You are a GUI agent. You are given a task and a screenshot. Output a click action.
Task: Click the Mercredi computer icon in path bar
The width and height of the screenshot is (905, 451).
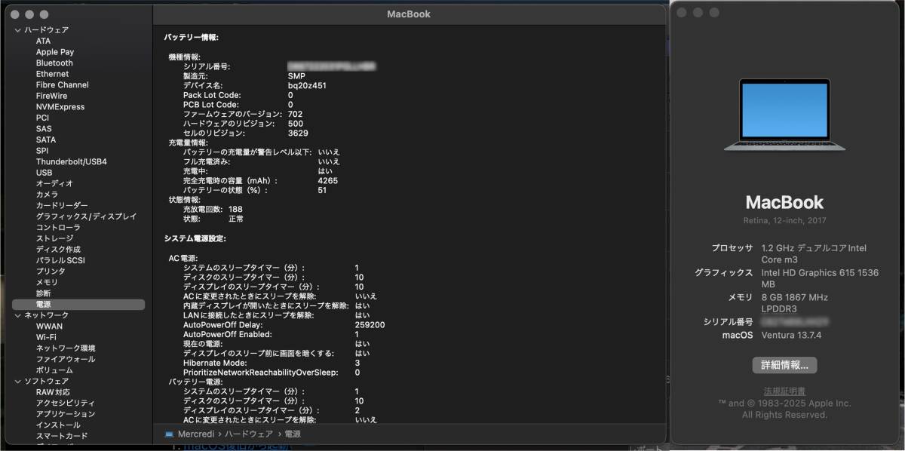point(169,434)
